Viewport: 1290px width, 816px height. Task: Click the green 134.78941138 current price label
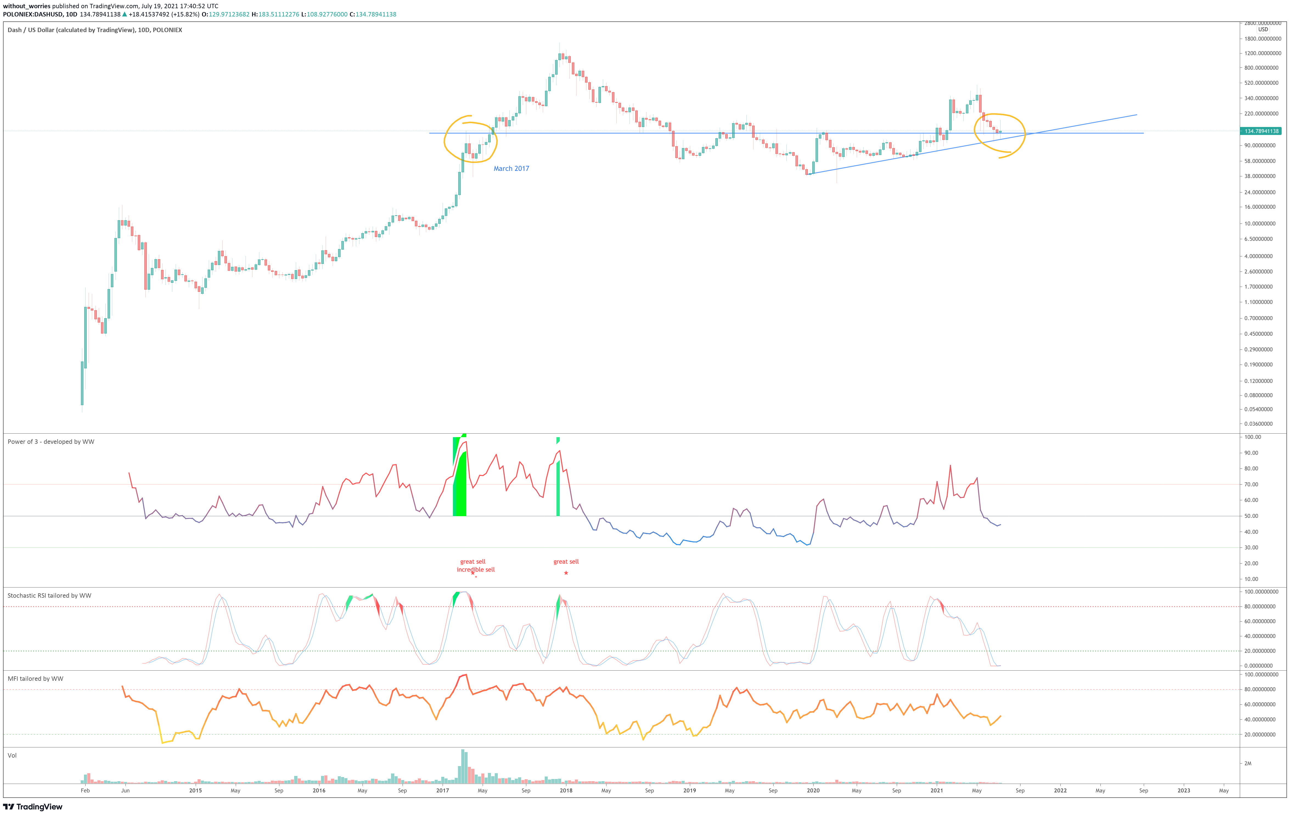point(1261,131)
